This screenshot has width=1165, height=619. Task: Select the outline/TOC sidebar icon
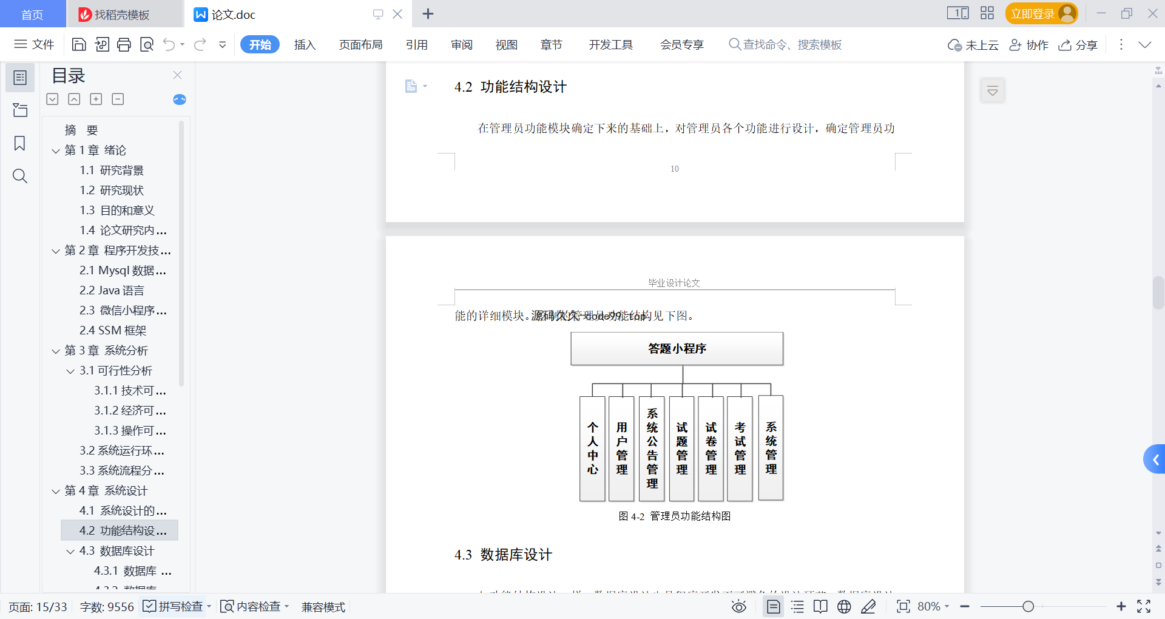20,78
